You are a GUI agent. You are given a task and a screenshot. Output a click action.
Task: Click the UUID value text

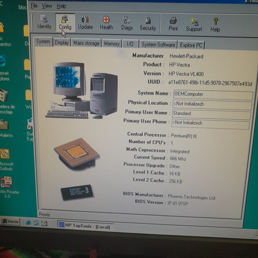coord(210,83)
